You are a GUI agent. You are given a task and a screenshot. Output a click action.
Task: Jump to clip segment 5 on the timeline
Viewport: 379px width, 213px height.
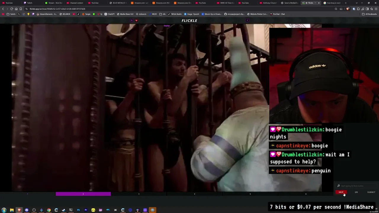click(x=250, y=194)
